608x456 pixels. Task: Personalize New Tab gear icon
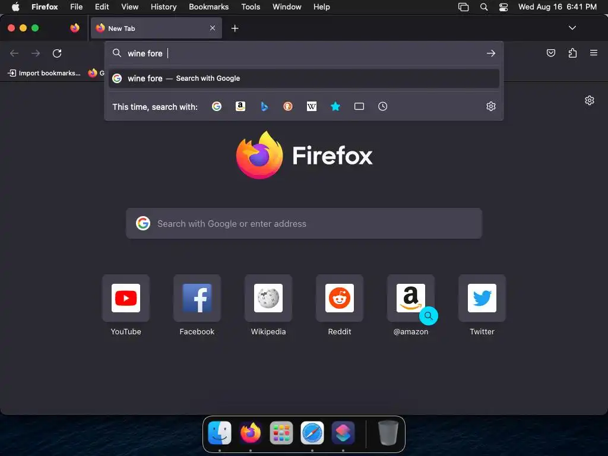590,100
